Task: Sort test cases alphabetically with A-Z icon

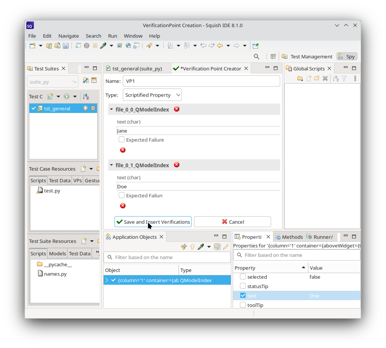Action: pos(86,96)
